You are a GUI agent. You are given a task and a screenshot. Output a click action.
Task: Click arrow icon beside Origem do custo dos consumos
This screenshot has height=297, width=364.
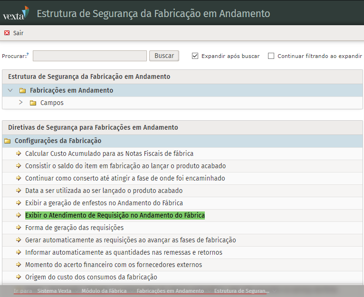coord(19,277)
